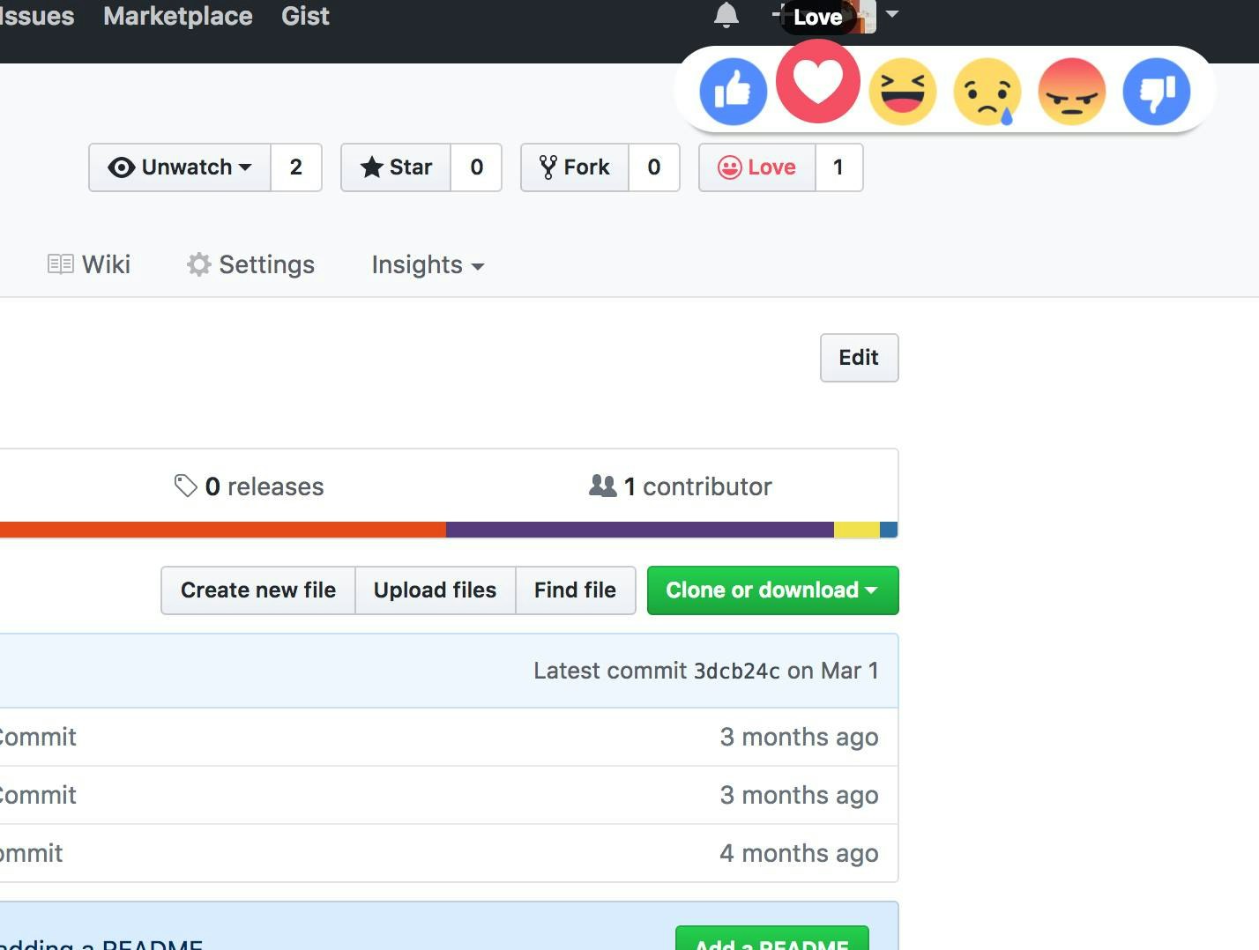Screen dimensions: 1259x950
Task: Toggle repository watching via Unwatch
Action: coord(179,167)
